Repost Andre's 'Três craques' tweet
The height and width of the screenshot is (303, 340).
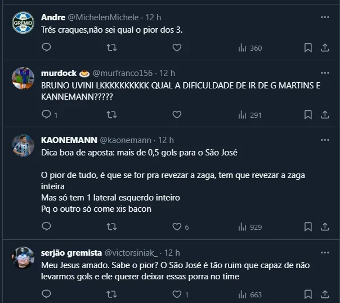pyautogui.click(x=111, y=48)
